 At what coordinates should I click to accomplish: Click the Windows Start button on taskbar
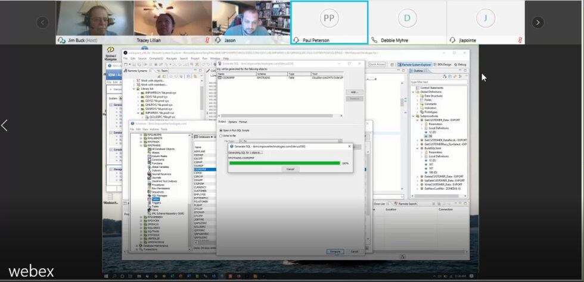coord(106,277)
